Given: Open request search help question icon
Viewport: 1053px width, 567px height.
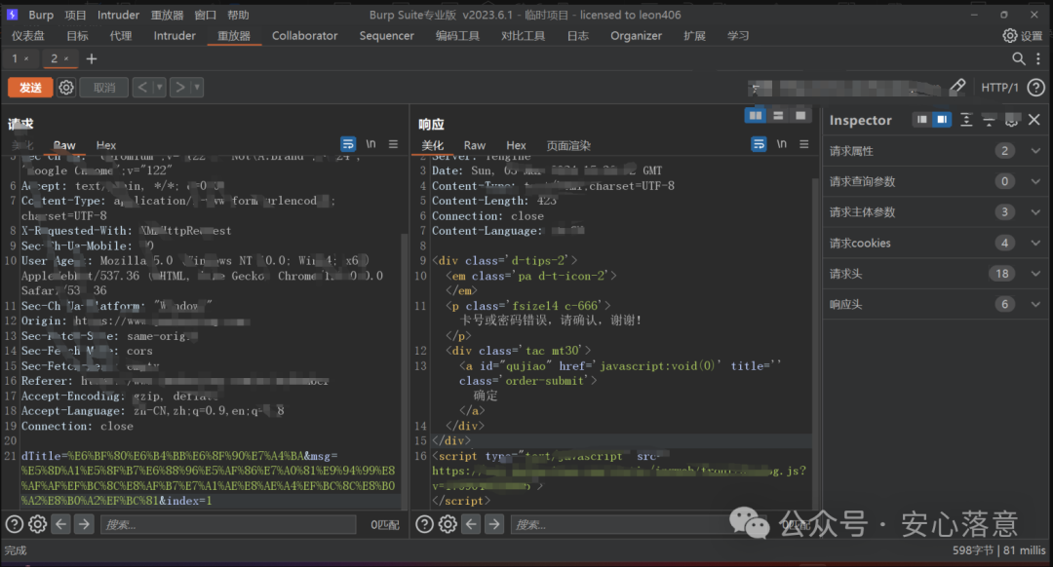Looking at the screenshot, I should click(x=14, y=524).
